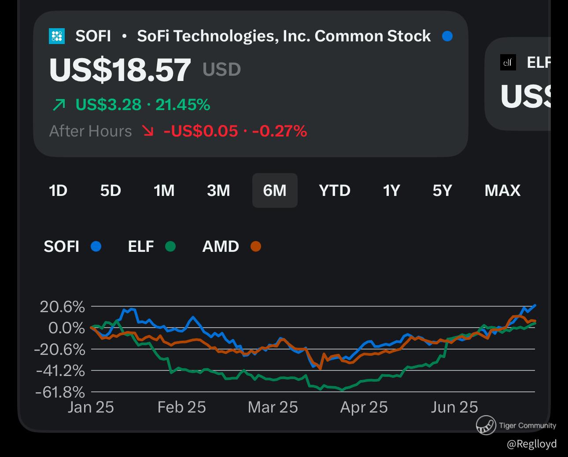568x457 pixels.
Task: Click the ELF logo icon on next card
Action: pyautogui.click(x=508, y=63)
